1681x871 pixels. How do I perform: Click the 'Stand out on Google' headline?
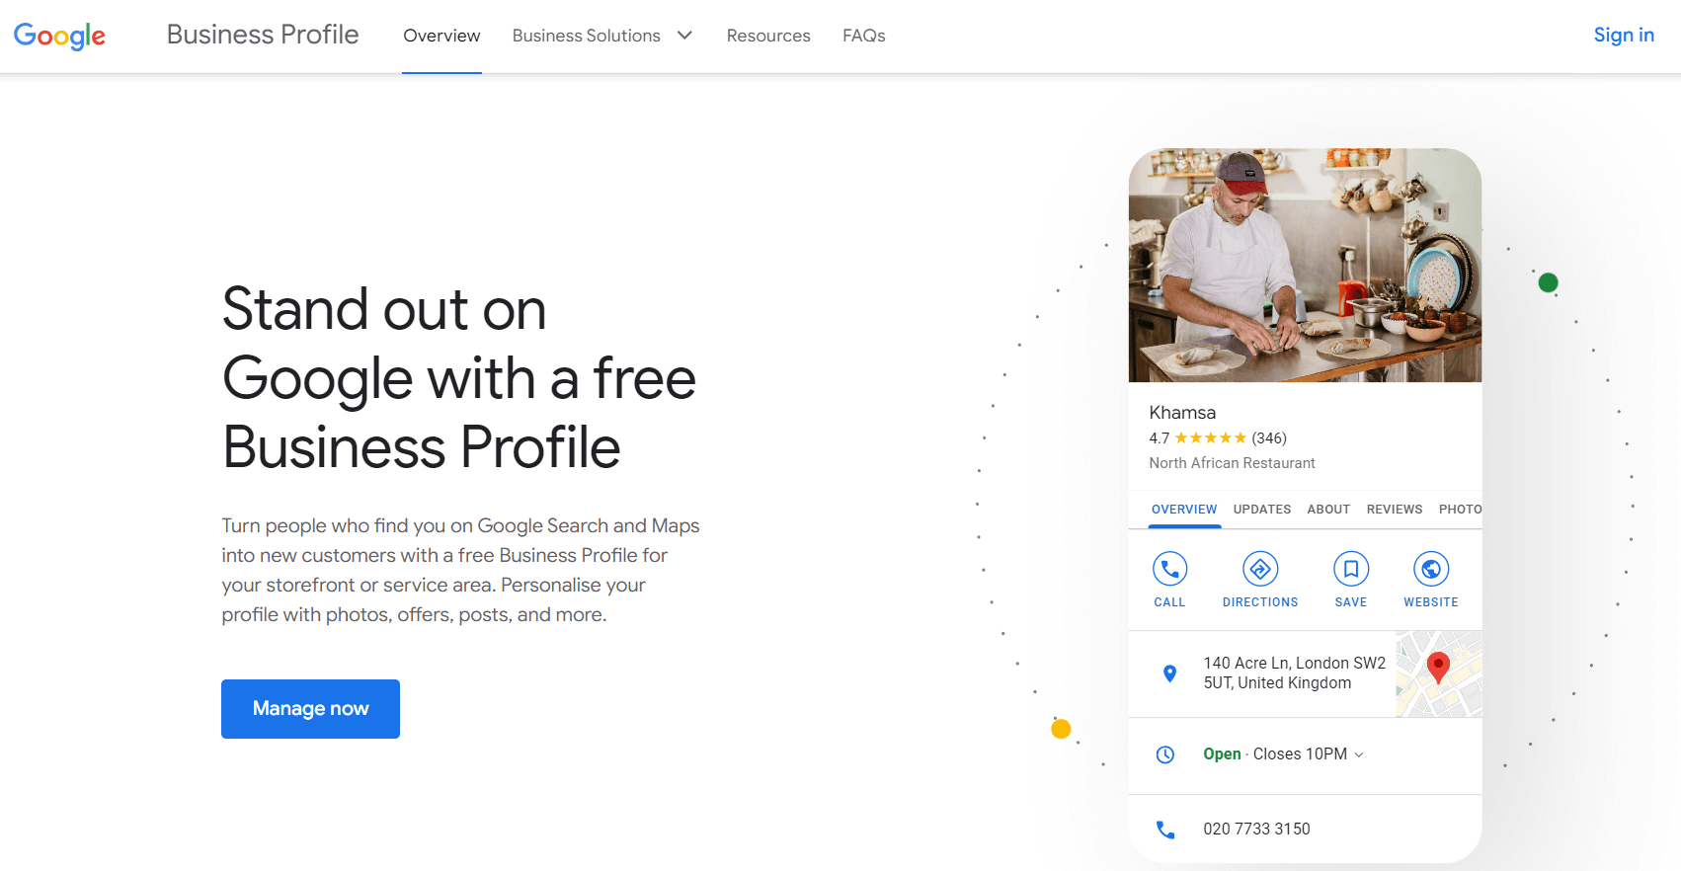459,378
